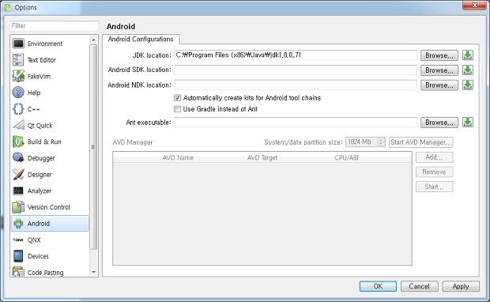Increase the partition size spinbox value
The height and width of the screenshot is (302, 490).
[x=381, y=140]
